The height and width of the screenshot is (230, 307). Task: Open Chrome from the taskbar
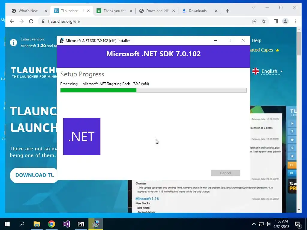52,224
